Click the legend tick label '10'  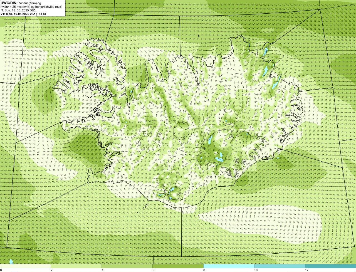tap(256, 270)
